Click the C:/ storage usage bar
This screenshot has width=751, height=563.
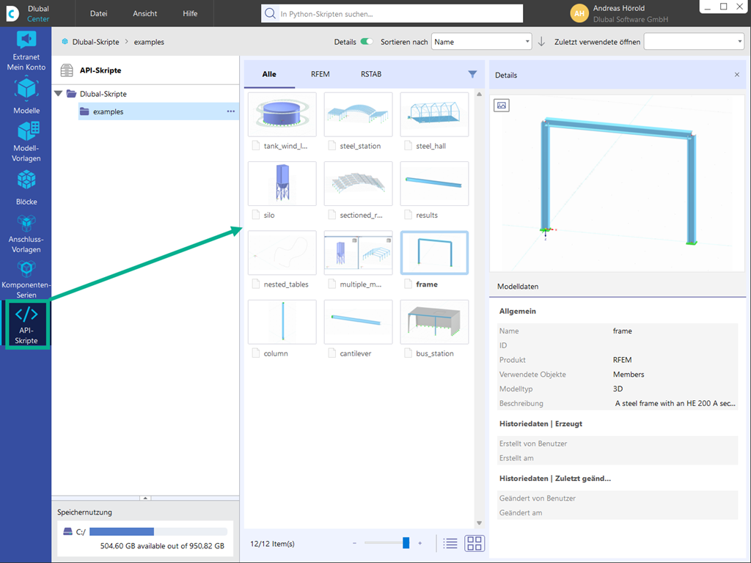coord(158,531)
